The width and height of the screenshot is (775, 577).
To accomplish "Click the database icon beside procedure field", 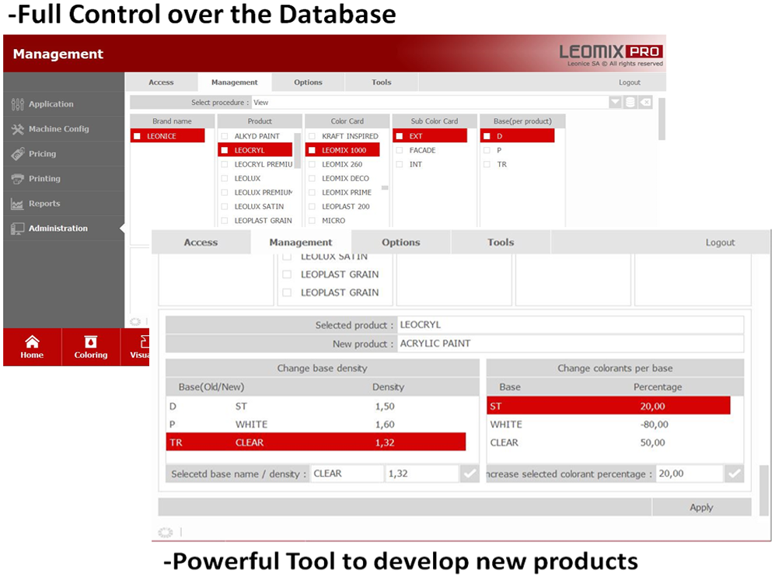I will pos(630,103).
